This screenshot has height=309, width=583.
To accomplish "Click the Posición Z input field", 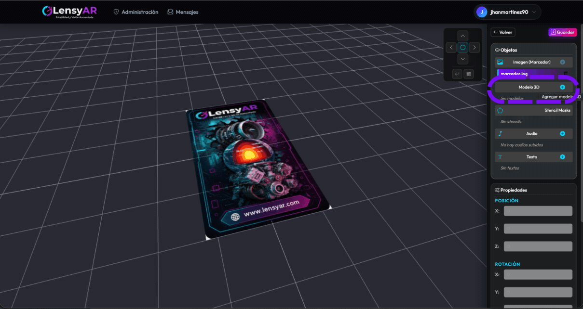I will click(x=538, y=246).
